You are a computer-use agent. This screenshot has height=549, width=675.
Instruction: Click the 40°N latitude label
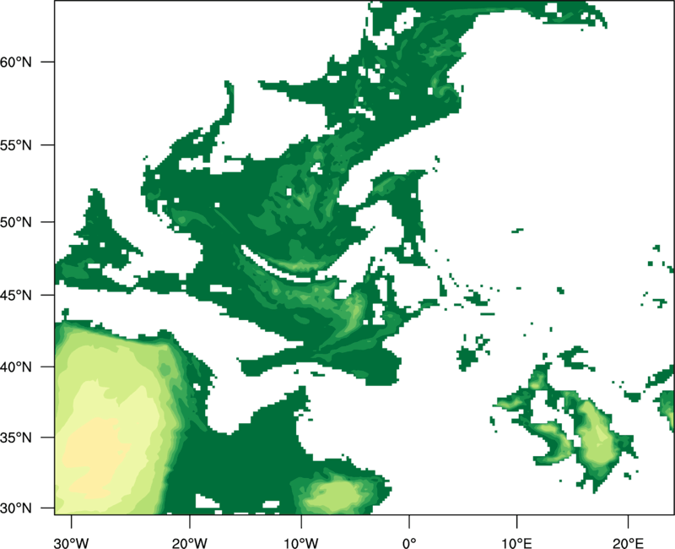click(16, 367)
